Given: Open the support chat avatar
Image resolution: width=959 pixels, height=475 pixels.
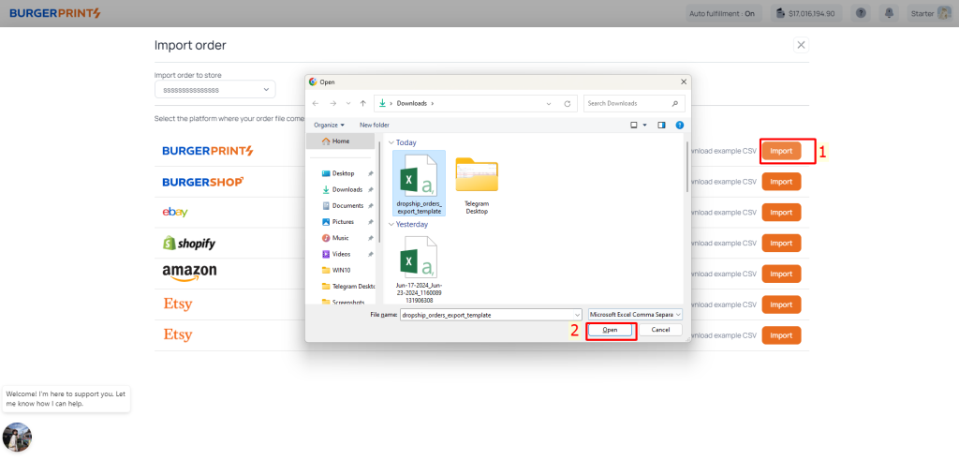Looking at the screenshot, I should (17, 437).
